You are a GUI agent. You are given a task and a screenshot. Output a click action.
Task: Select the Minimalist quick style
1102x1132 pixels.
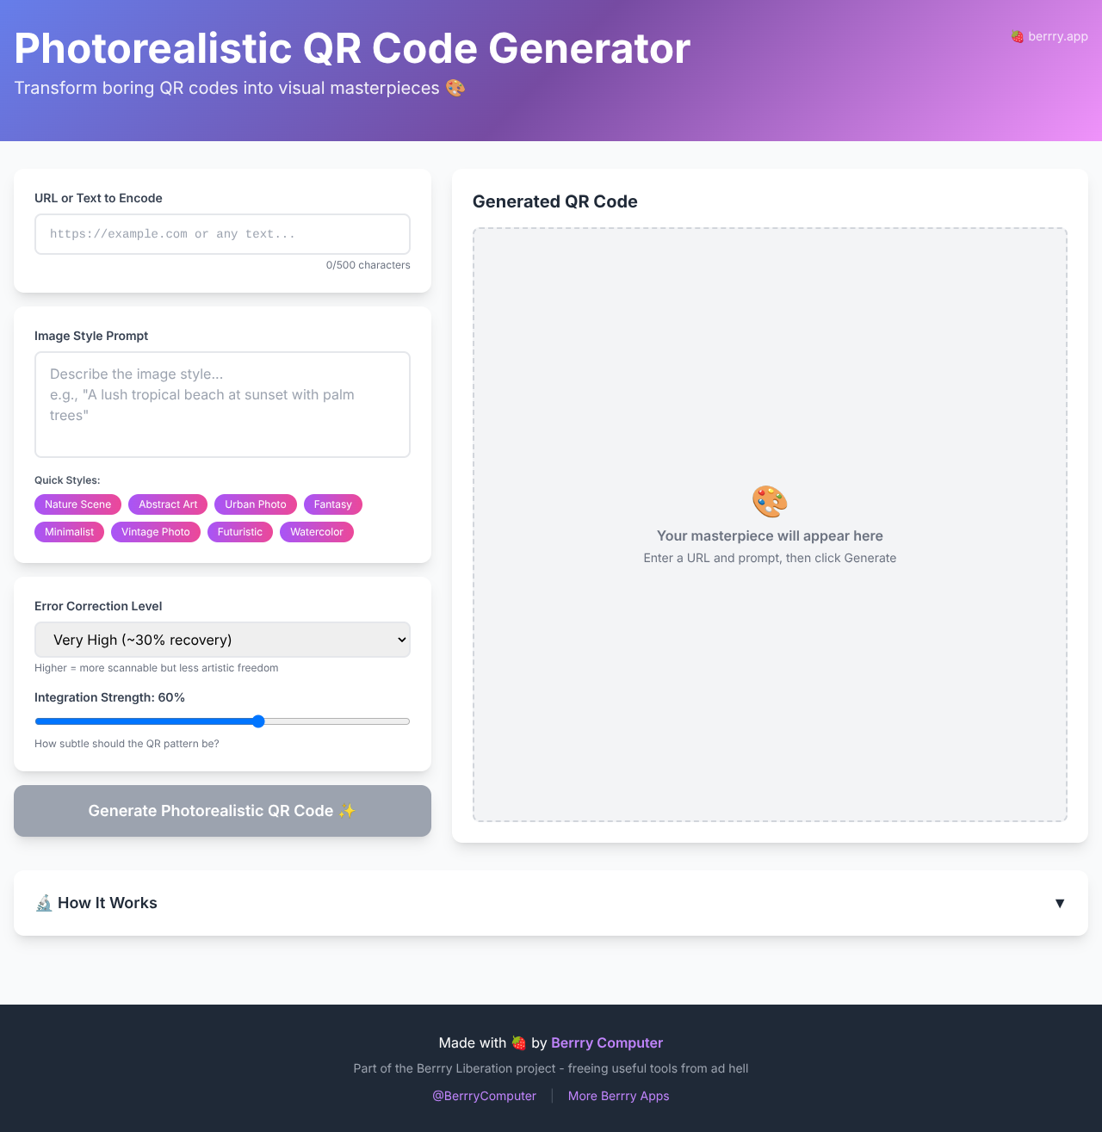point(69,532)
